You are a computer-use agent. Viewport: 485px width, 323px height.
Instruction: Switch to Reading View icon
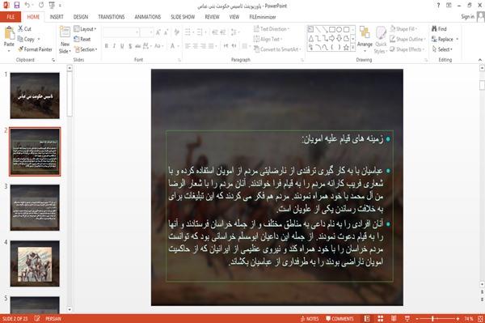394,319
